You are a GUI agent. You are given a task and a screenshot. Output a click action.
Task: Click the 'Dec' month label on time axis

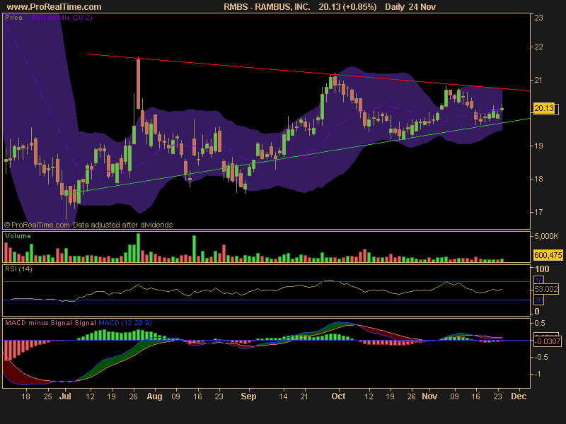point(519,396)
